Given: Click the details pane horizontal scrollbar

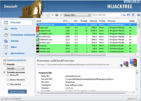Looking at the screenshot, I should (x=82, y=92).
